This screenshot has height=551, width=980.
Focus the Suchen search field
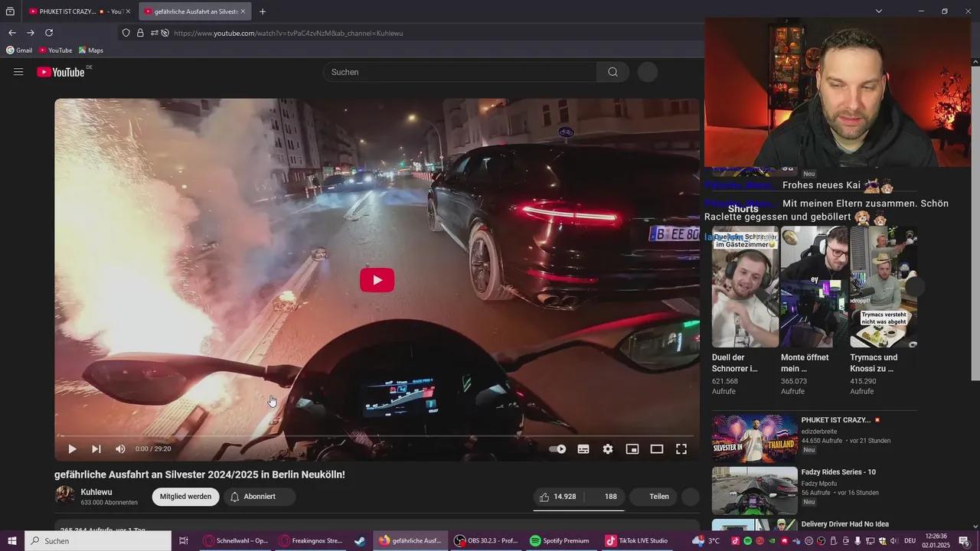459,72
